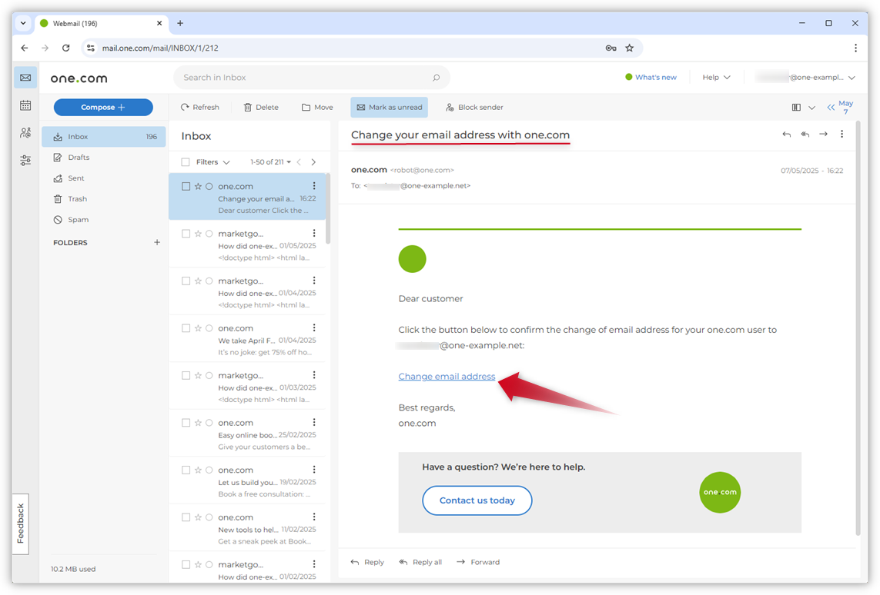This screenshot has height=595, width=880.
Task: Tick checkbox for 01/05/2025 marketgo message
Action: (186, 234)
